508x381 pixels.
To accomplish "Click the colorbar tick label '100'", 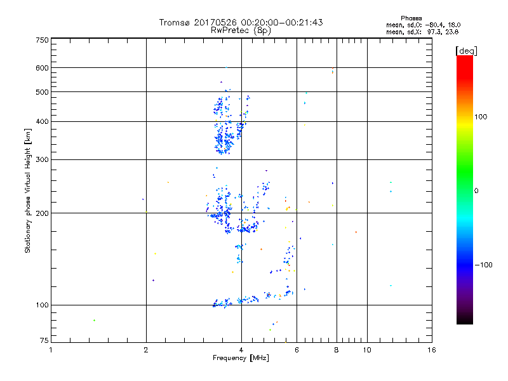I will [x=481, y=117].
